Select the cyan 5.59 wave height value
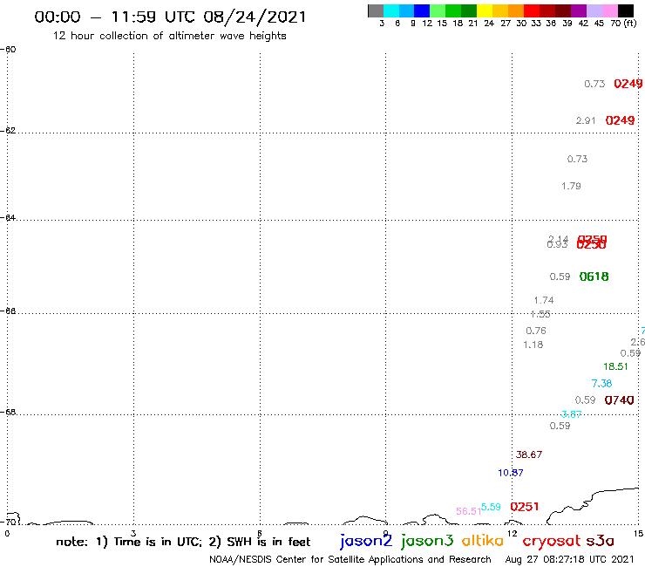Image resolution: width=645 pixels, height=567 pixels. pos(491,507)
